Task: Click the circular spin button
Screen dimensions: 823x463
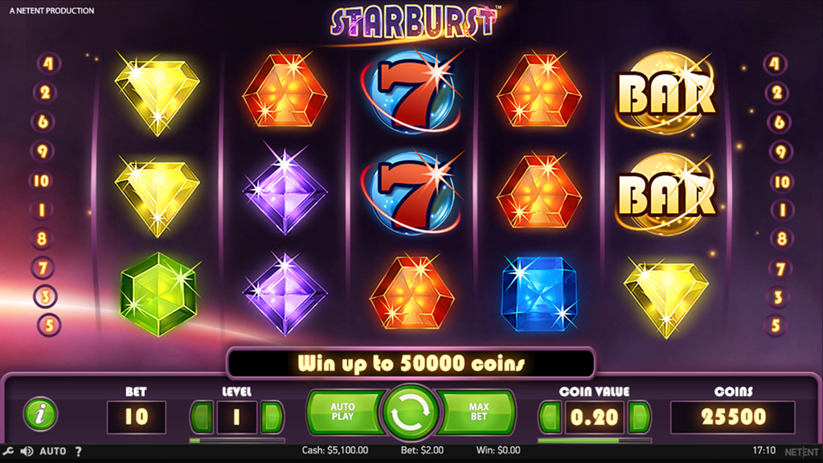Action: [411, 412]
